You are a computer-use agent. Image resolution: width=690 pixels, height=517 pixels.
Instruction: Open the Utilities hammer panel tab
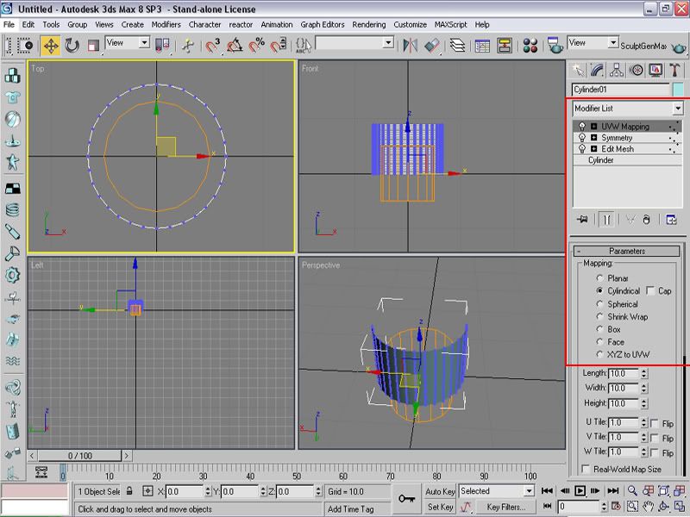coord(675,70)
